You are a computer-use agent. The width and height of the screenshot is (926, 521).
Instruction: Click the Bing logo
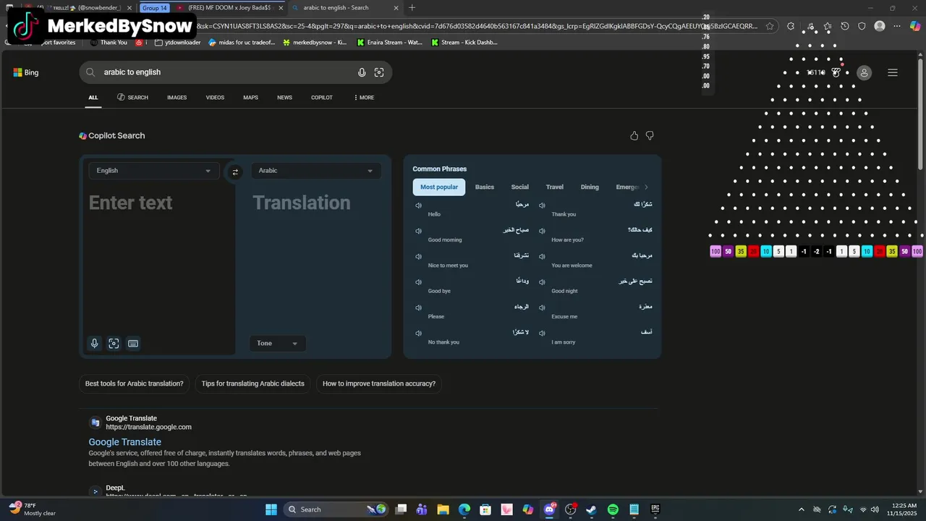pyautogui.click(x=26, y=72)
